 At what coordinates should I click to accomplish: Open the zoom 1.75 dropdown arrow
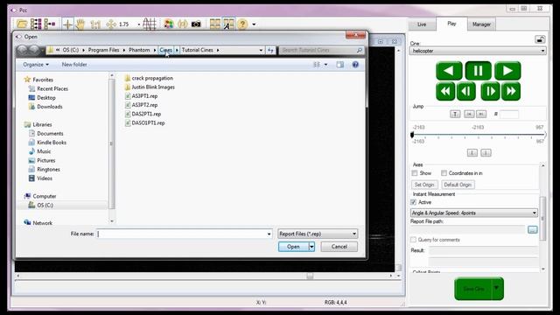click(138, 24)
